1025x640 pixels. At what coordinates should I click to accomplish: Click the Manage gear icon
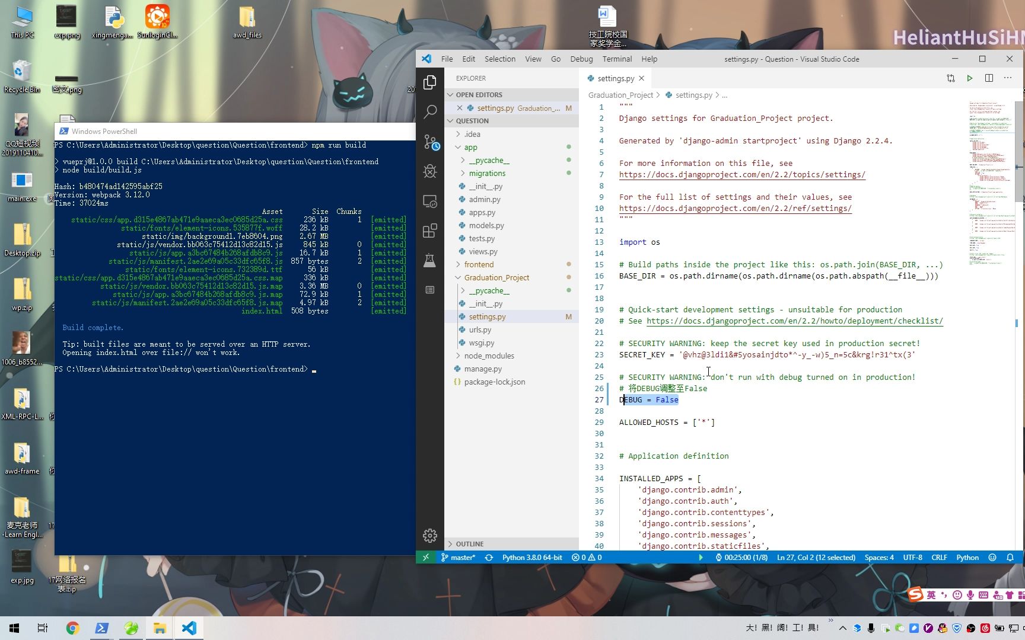(x=430, y=536)
